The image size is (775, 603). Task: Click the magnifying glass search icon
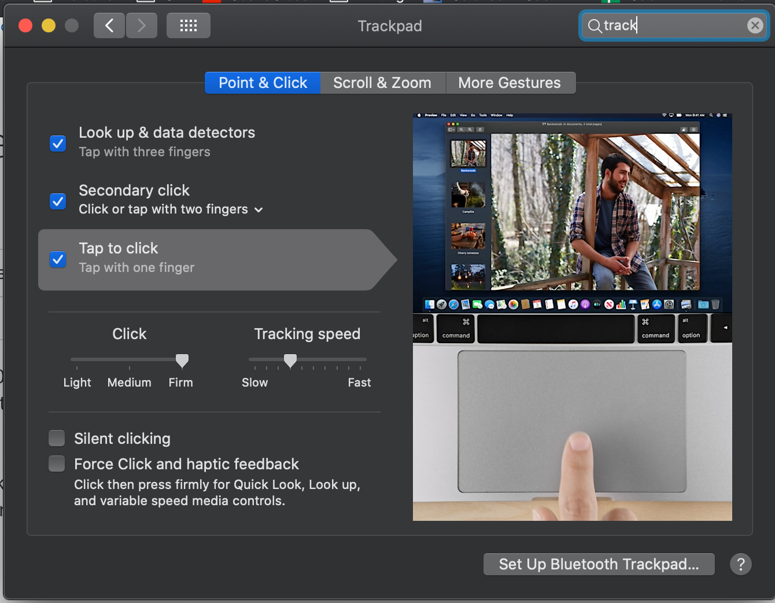click(595, 25)
